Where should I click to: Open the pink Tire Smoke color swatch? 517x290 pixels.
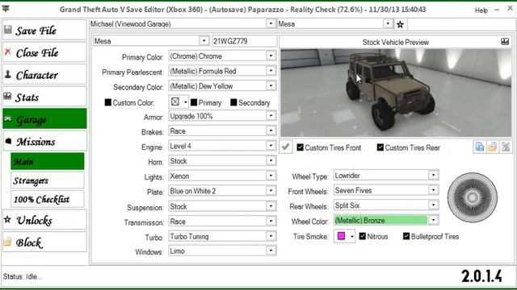pos(341,236)
